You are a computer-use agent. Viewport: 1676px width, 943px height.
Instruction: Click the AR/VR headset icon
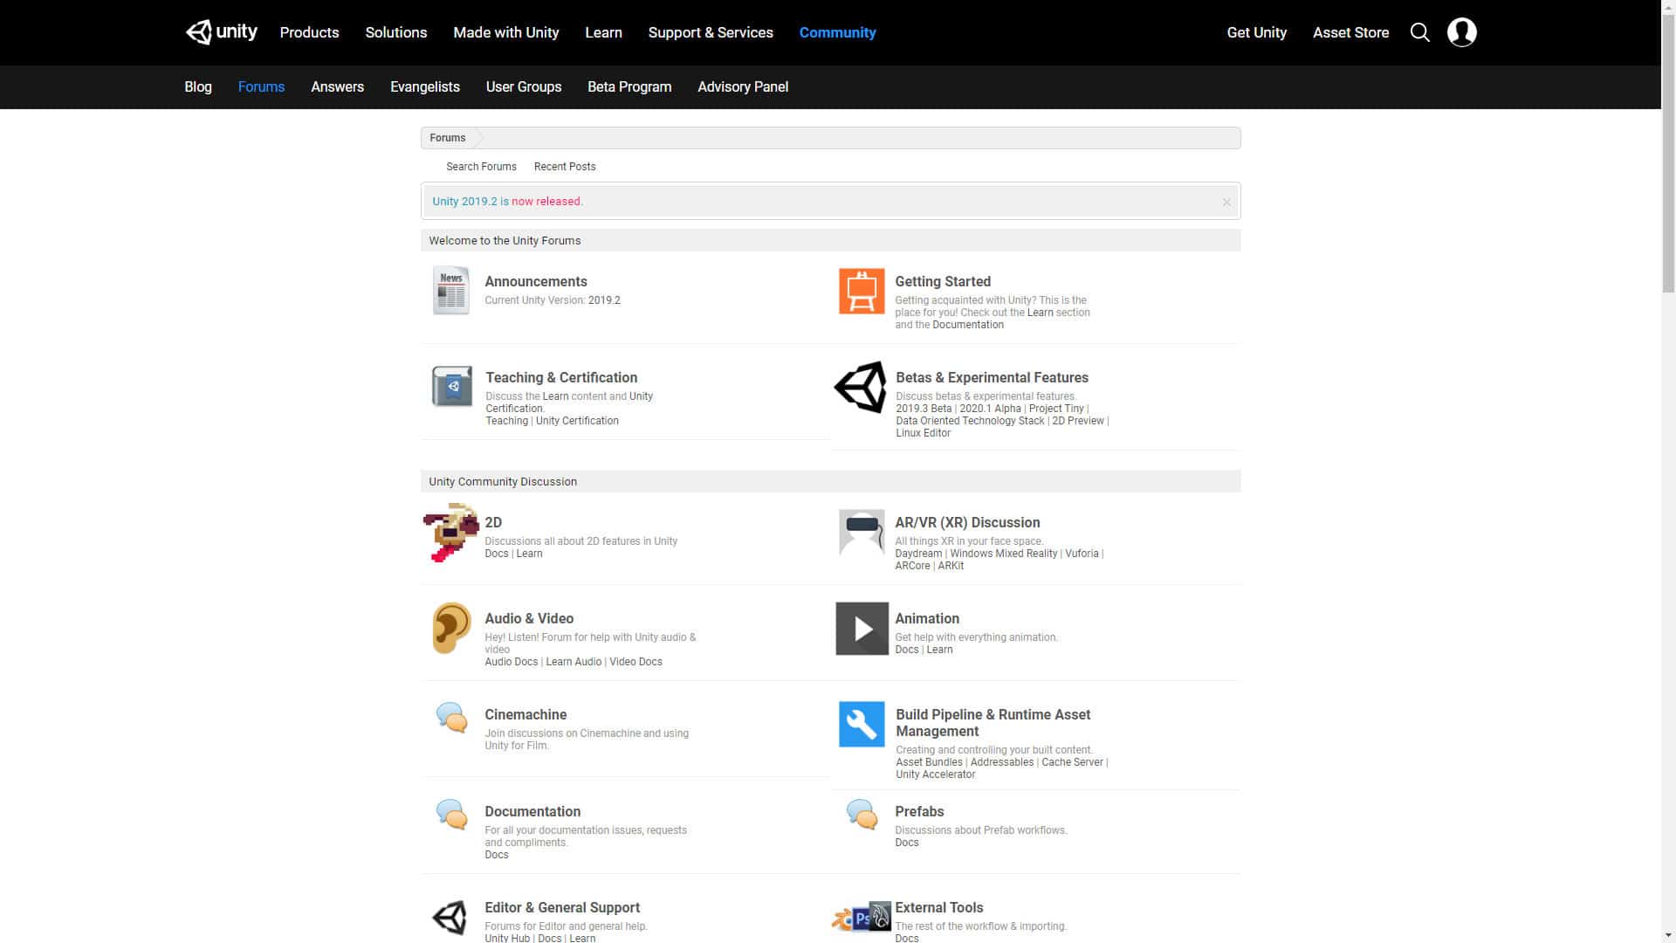(x=861, y=532)
